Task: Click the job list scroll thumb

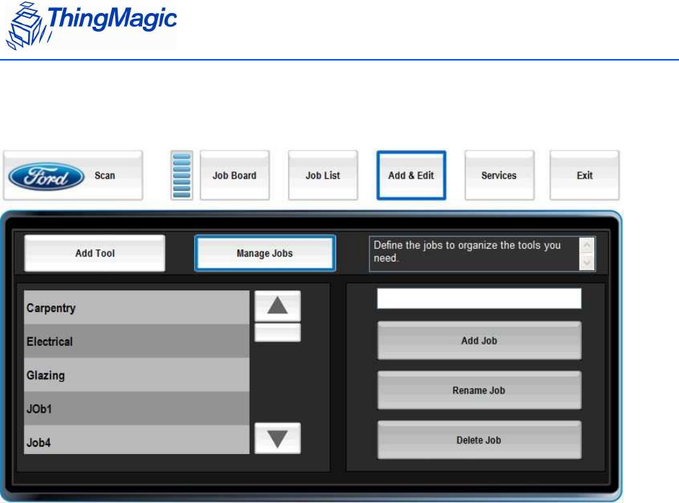Action: coord(278,333)
